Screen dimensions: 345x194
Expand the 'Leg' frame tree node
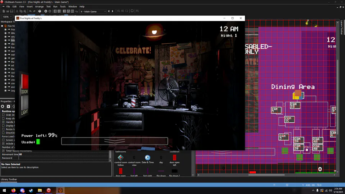coord(5,90)
